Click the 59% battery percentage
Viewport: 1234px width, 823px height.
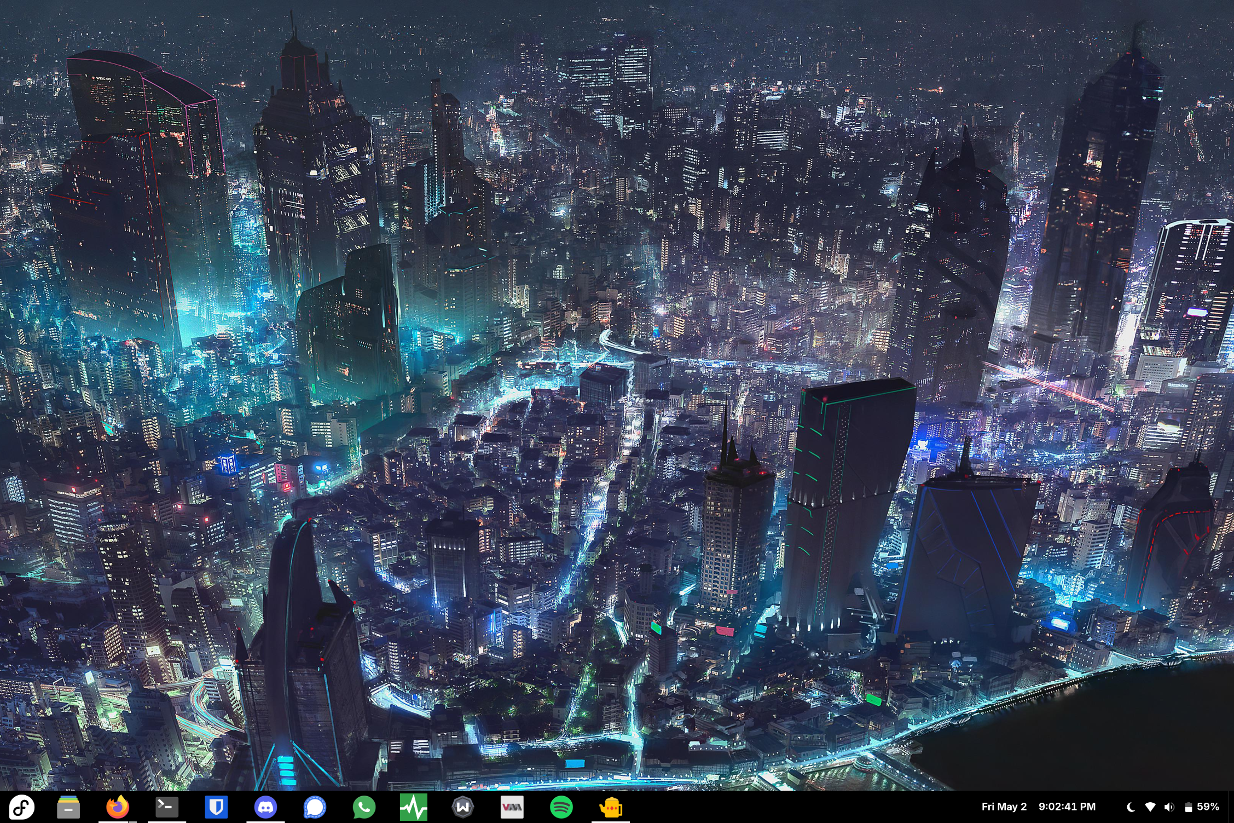coord(1208,807)
